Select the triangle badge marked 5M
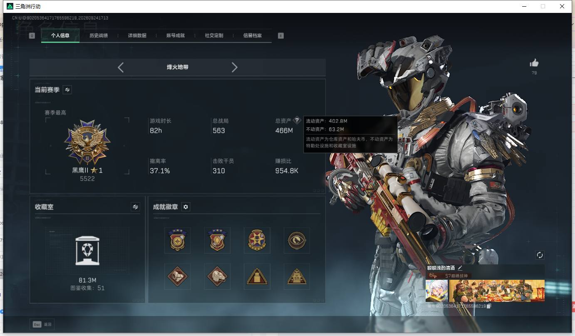The image size is (575, 336). tap(297, 276)
